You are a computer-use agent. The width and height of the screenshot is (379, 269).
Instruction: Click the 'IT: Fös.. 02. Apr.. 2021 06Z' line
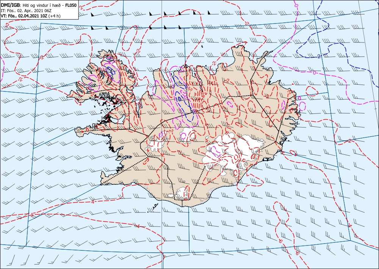pyautogui.click(x=26, y=11)
